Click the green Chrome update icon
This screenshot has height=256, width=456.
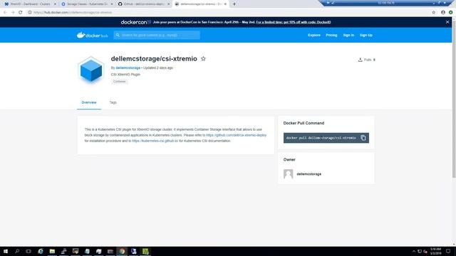coord(450,13)
